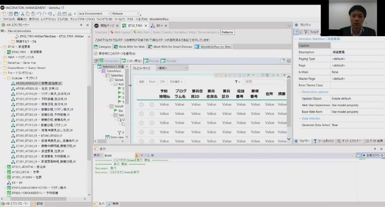The image size is (385, 207).
Task: Click the gear icon at pattern tab bar's right
Action: coord(289,61)
